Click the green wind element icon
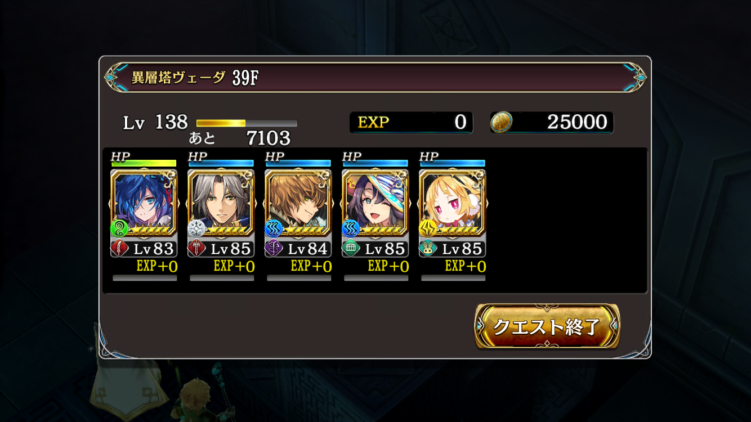The width and height of the screenshot is (751, 422). coord(119,228)
